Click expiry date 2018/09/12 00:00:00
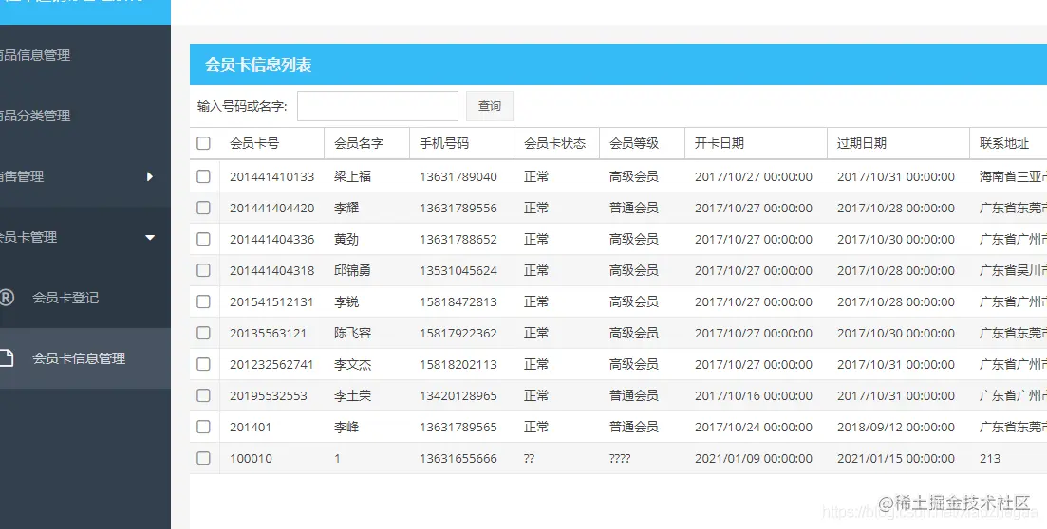 coord(896,428)
